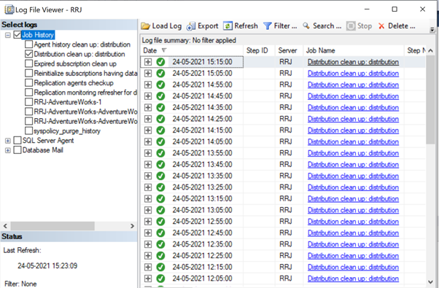Expand row dated 24-05-2021 12:45:00
The width and height of the screenshot is (439, 288).
[148, 233]
